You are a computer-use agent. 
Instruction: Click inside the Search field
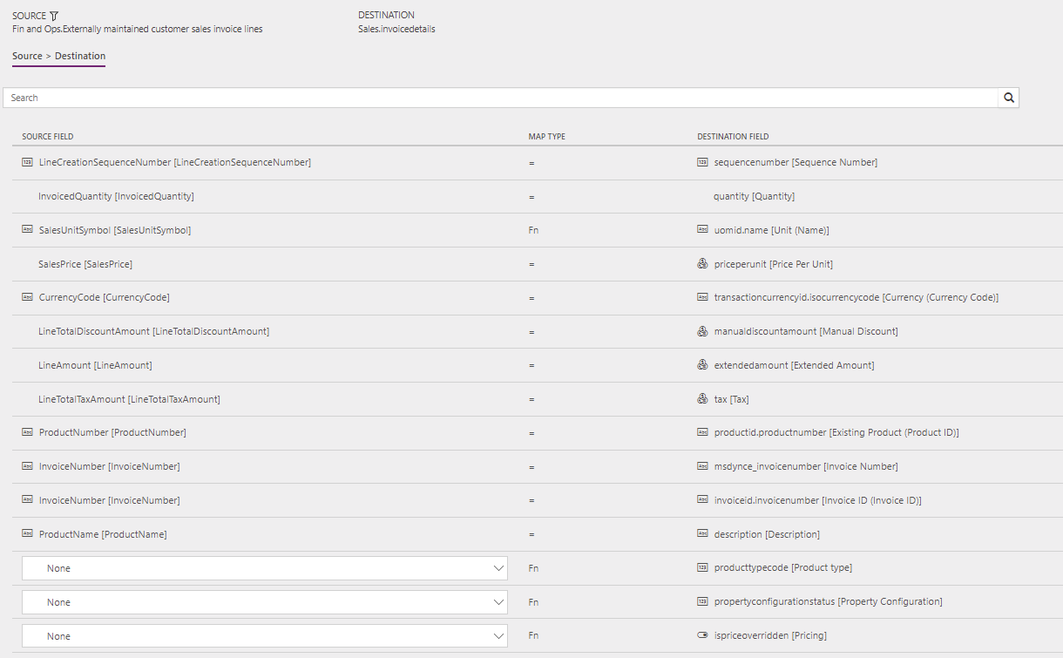click(x=349, y=97)
